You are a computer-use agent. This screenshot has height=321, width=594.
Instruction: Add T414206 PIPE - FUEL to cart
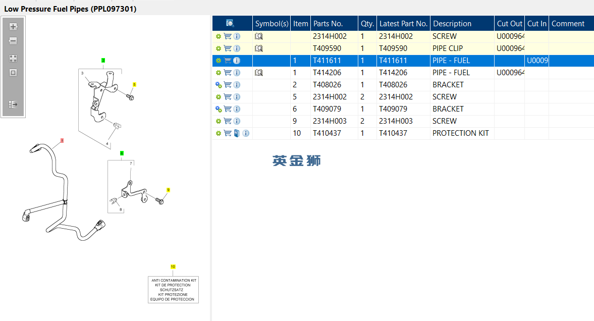(x=228, y=73)
